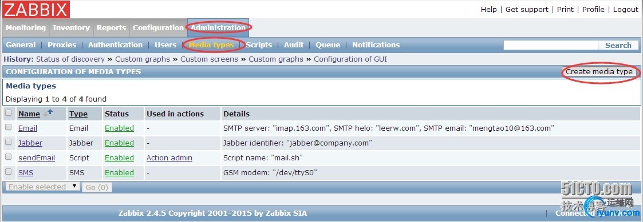The image size is (643, 222).
Task: Open the sendEmail media type
Action: coord(37,158)
